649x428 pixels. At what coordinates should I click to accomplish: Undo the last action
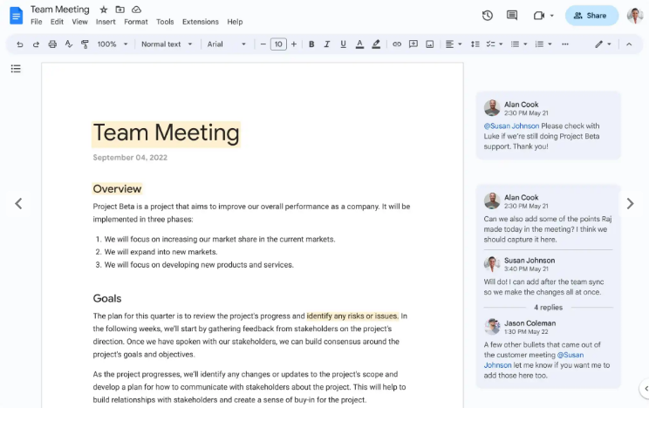(x=19, y=44)
